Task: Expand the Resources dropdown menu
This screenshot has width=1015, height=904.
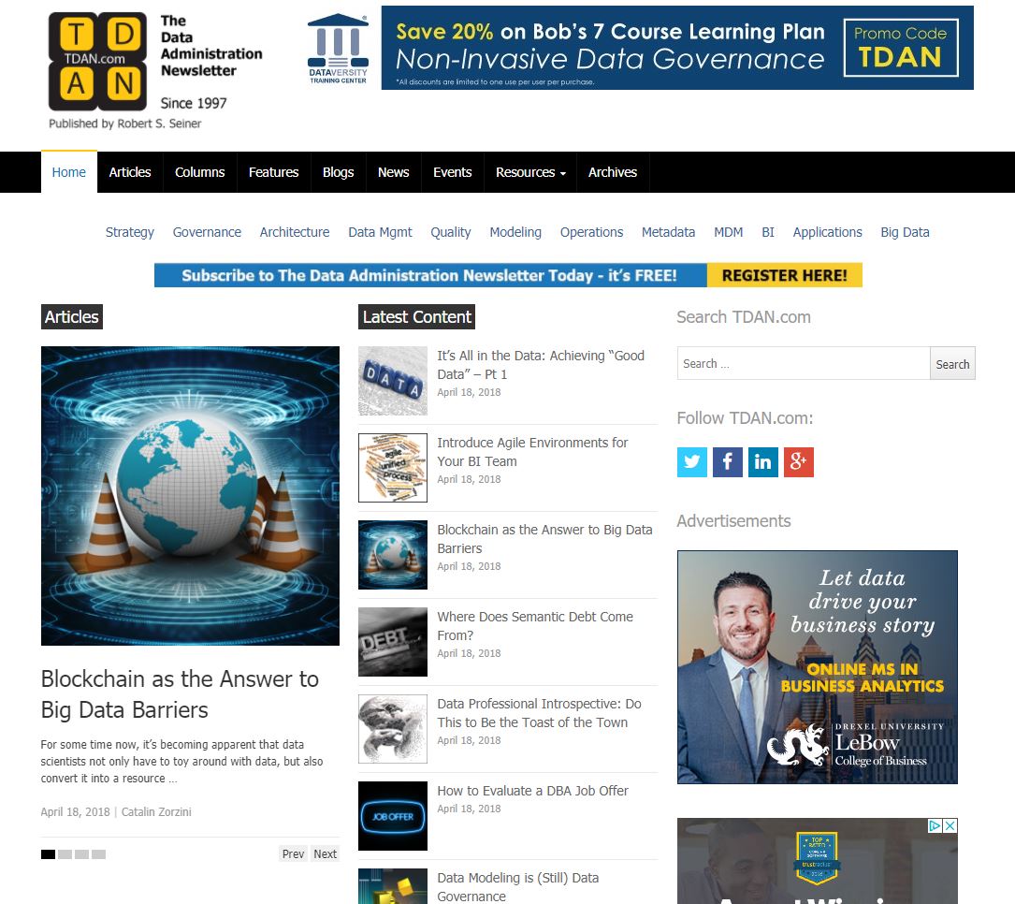Action: (x=530, y=172)
